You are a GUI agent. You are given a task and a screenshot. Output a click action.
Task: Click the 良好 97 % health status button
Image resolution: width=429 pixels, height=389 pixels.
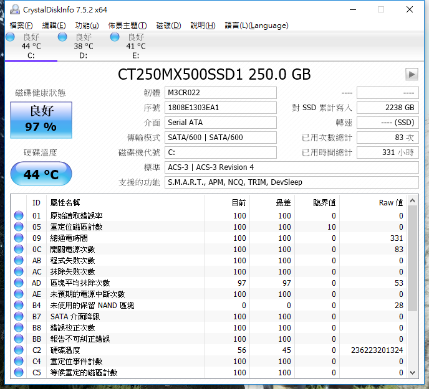pyautogui.click(x=41, y=120)
